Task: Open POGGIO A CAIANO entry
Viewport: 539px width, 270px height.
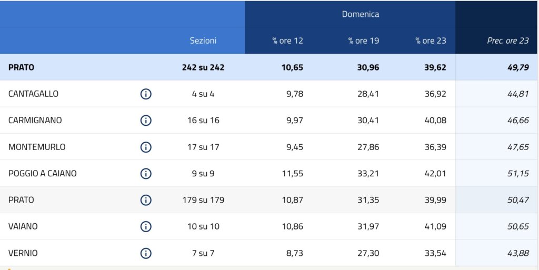Action: click(x=43, y=174)
